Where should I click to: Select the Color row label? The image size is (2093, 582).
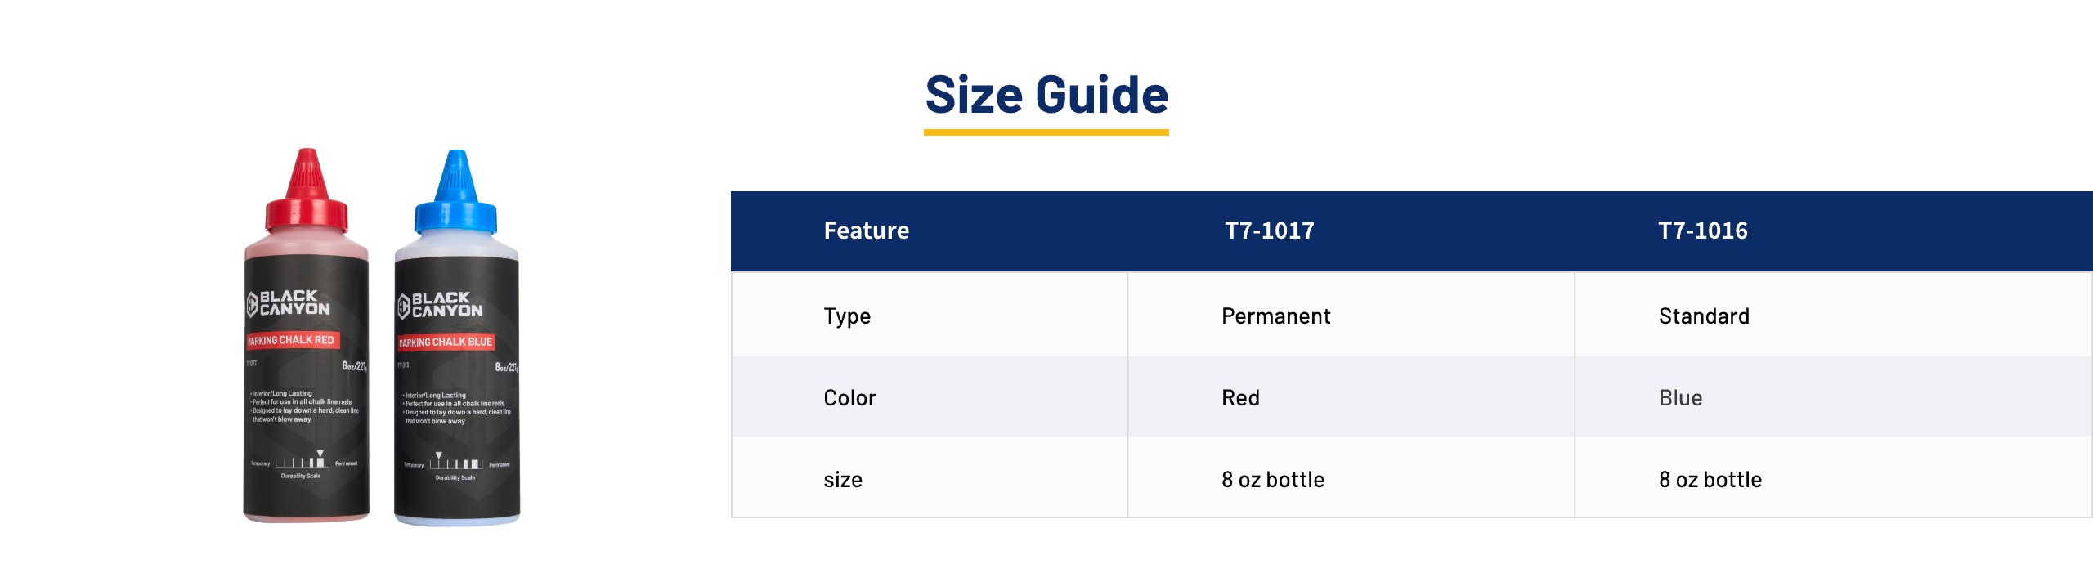[x=849, y=398]
